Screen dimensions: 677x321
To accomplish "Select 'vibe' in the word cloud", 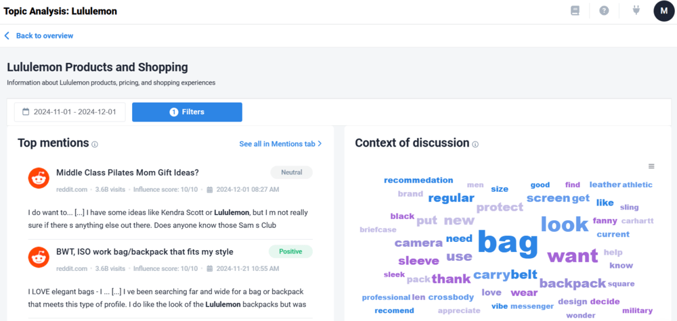I will tap(500, 306).
